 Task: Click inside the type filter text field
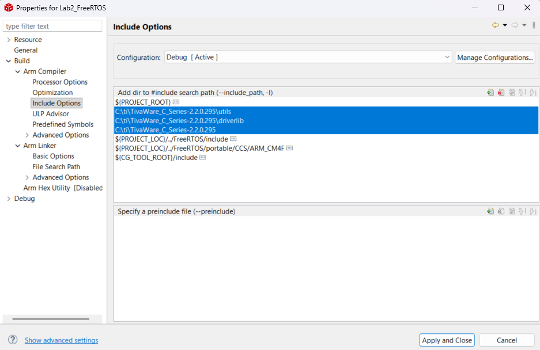(52, 26)
